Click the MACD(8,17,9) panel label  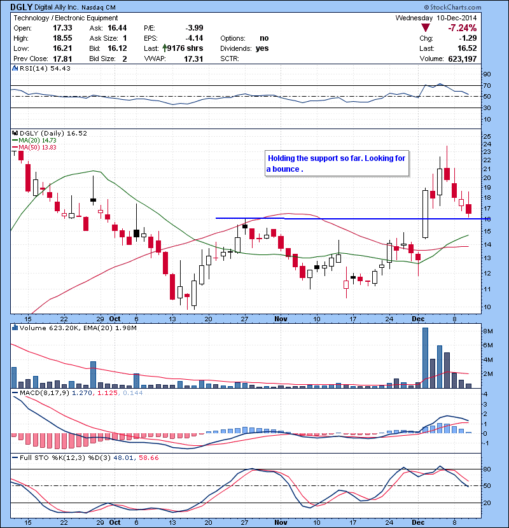[x=45, y=393]
